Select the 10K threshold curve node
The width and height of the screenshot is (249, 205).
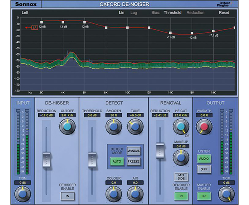pyautogui.click(x=127, y=28)
